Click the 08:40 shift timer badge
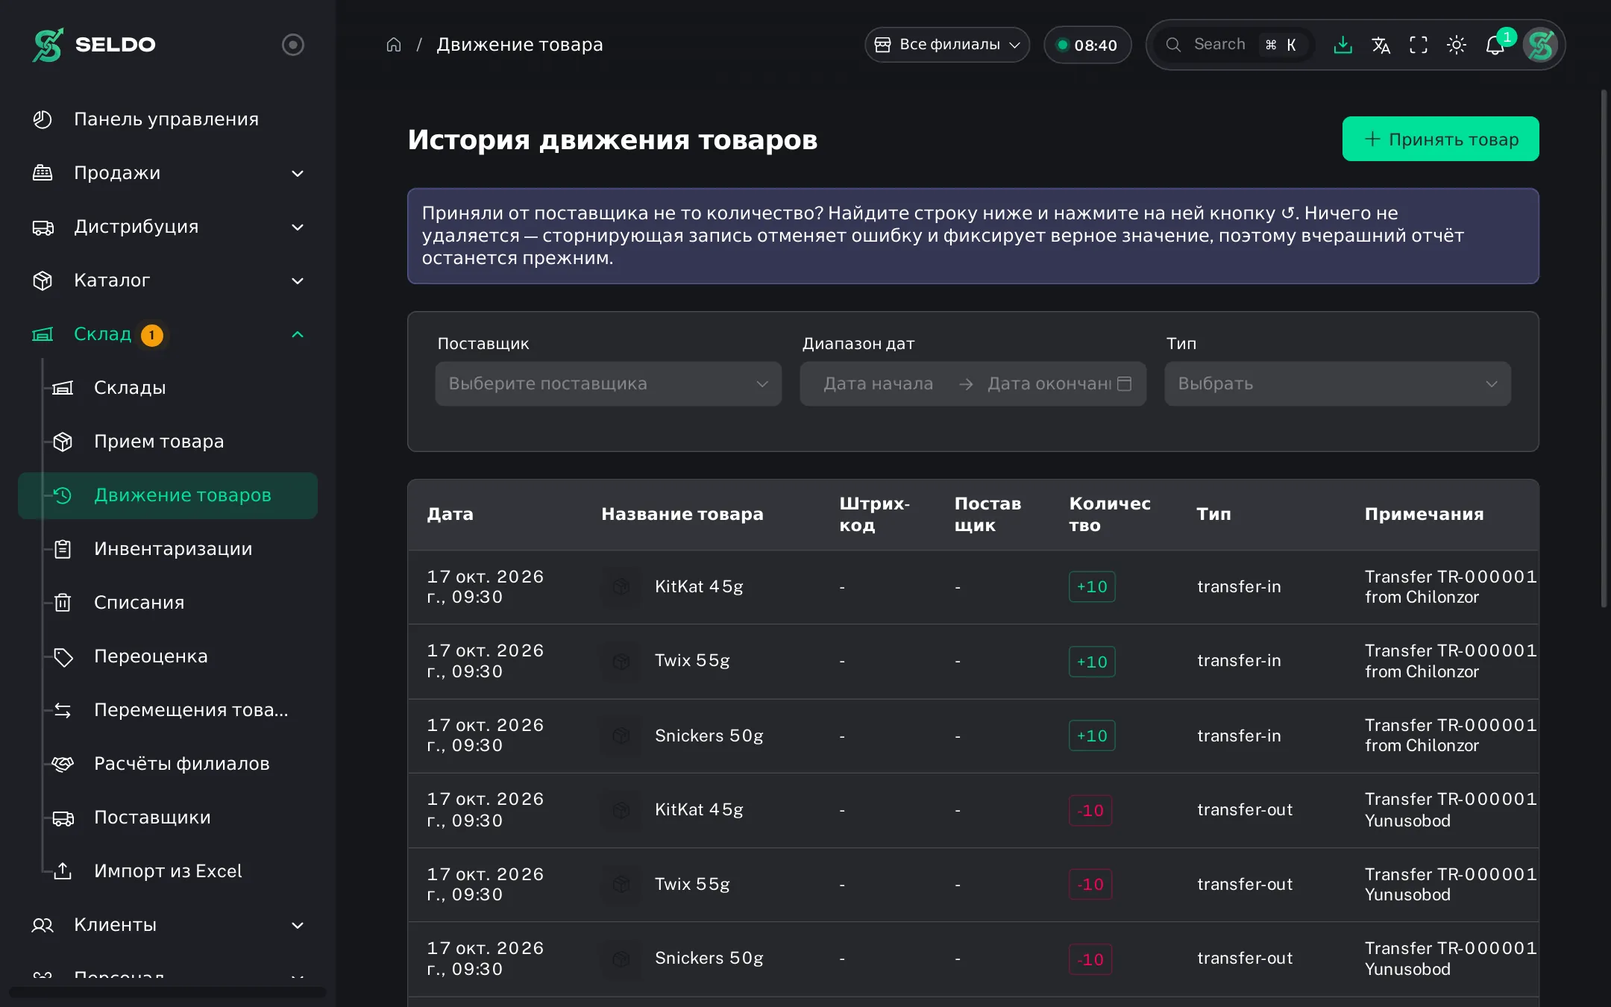This screenshot has width=1611, height=1007. (1087, 45)
